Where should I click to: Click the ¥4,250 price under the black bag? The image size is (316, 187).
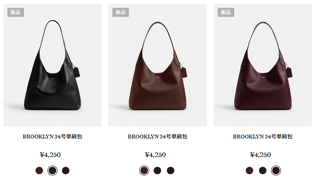(x=50, y=155)
